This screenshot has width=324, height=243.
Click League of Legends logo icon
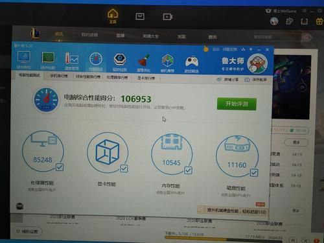coord(35,34)
